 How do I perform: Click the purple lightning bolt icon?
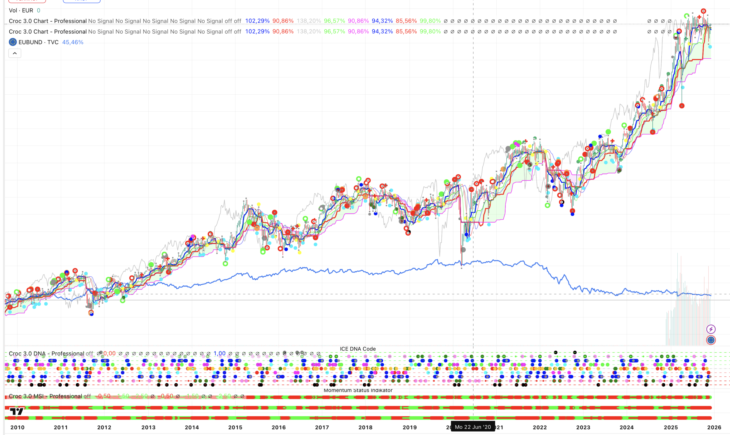[711, 329]
